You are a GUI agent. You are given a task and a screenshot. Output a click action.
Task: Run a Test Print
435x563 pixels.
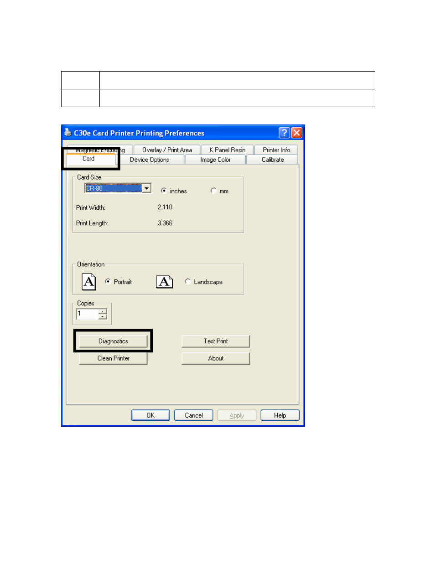[x=216, y=341]
